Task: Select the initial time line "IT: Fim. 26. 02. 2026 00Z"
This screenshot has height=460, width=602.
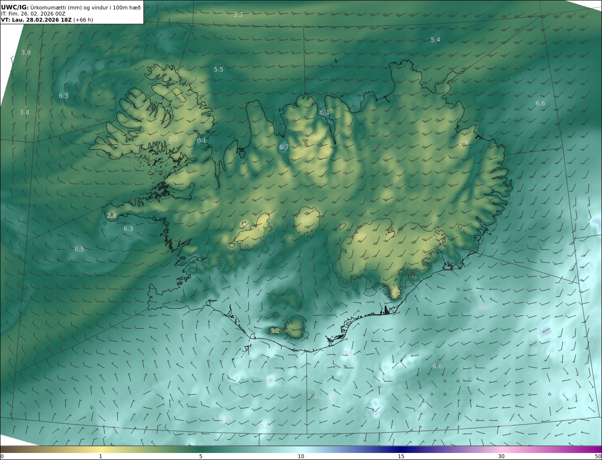Action: pos(33,14)
